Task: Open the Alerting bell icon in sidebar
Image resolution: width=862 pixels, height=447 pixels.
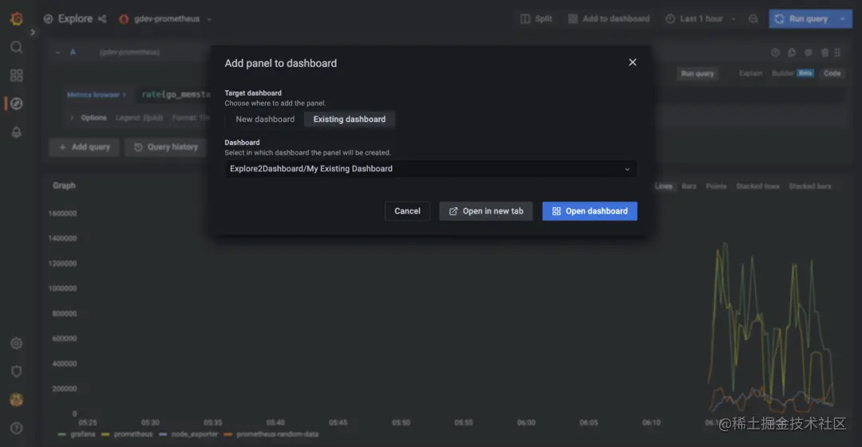Action: (17, 131)
